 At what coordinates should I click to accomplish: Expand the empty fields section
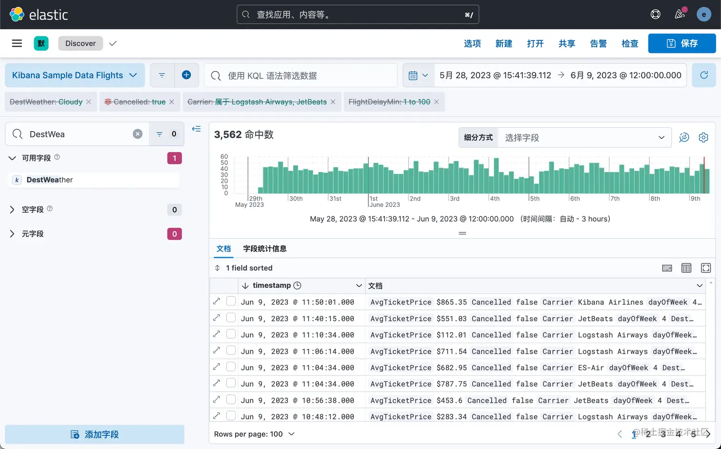(x=12, y=210)
